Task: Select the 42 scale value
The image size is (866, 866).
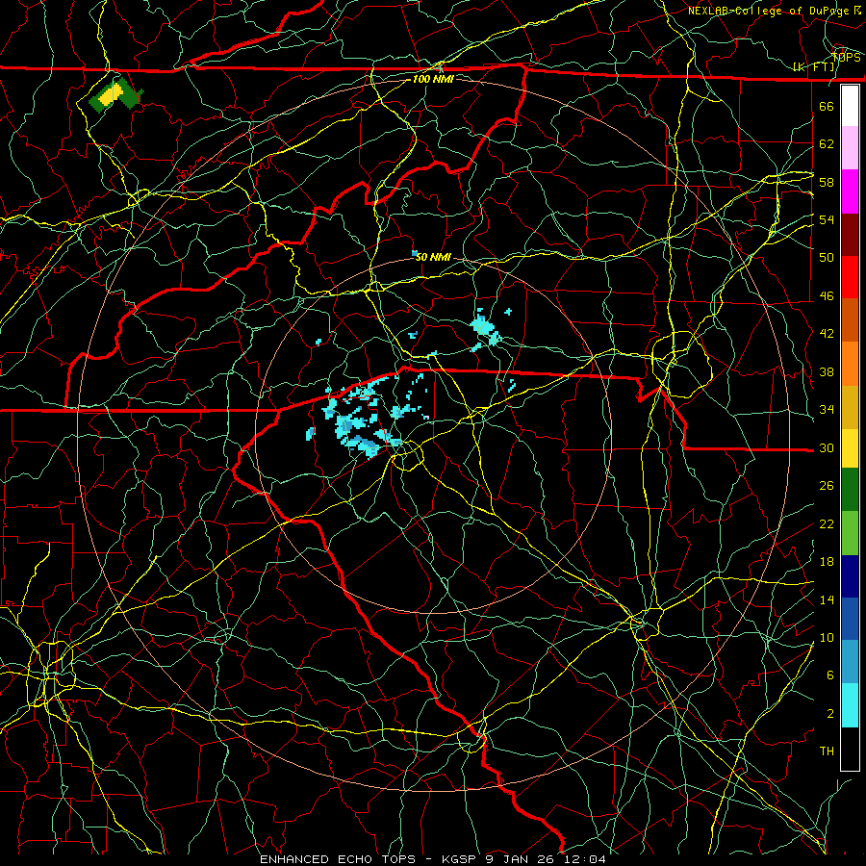Action: point(827,334)
